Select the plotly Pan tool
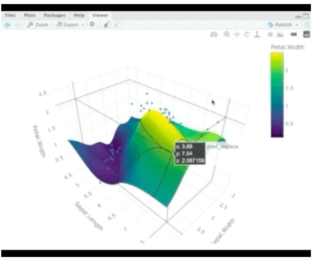 [x=237, y=35]
